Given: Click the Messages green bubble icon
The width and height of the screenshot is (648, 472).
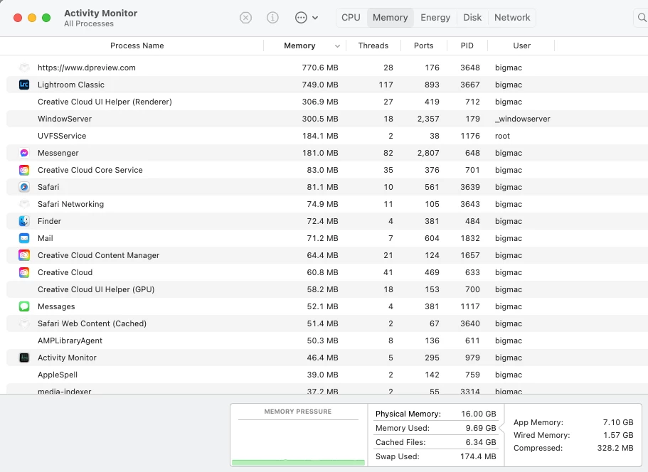Looking at the screenshot, I should pos(24,306).
